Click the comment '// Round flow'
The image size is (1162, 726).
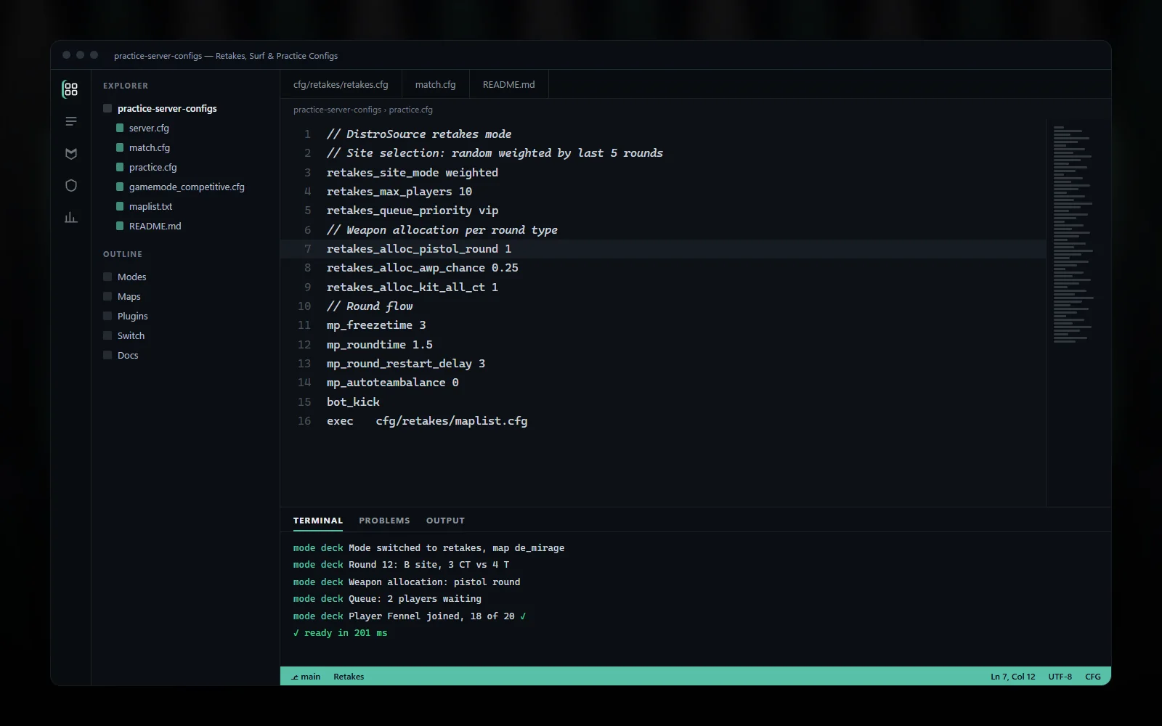[x=369, y=306]
